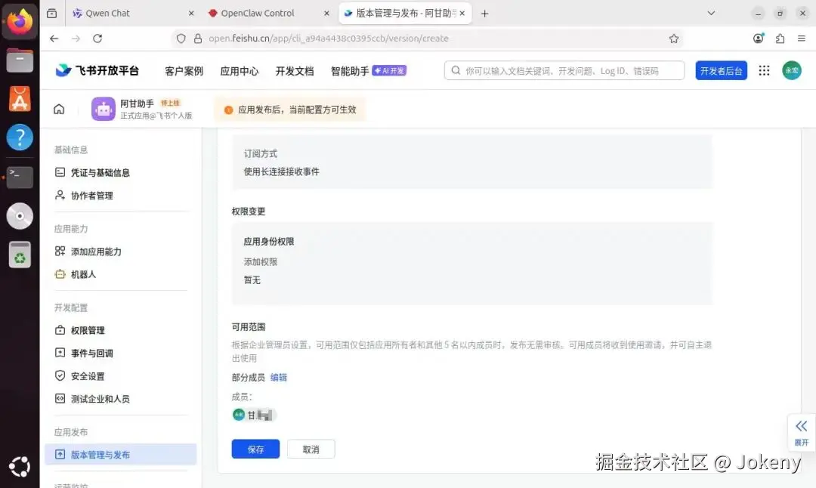Image resolution: width=816 pixels, height=488 pixels.
Task: Focus the documentation search field
Action: pos(564,71)
